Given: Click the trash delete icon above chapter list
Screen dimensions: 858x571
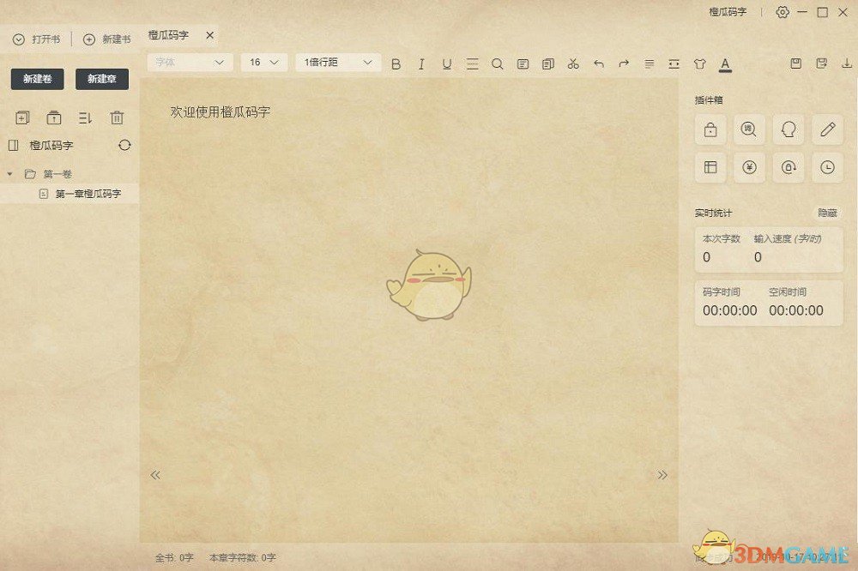Looking at the screenshot, I should (118, 117).
